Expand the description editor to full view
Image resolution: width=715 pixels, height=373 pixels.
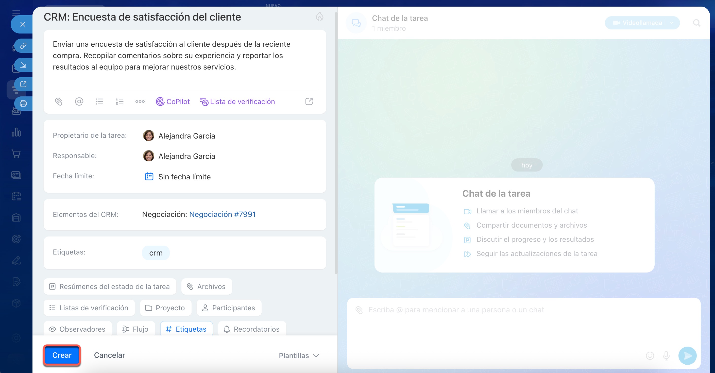(x=309, y=101)
